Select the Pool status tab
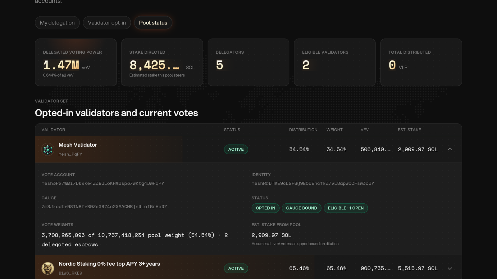The image size is (497, 279). (153, 23)
